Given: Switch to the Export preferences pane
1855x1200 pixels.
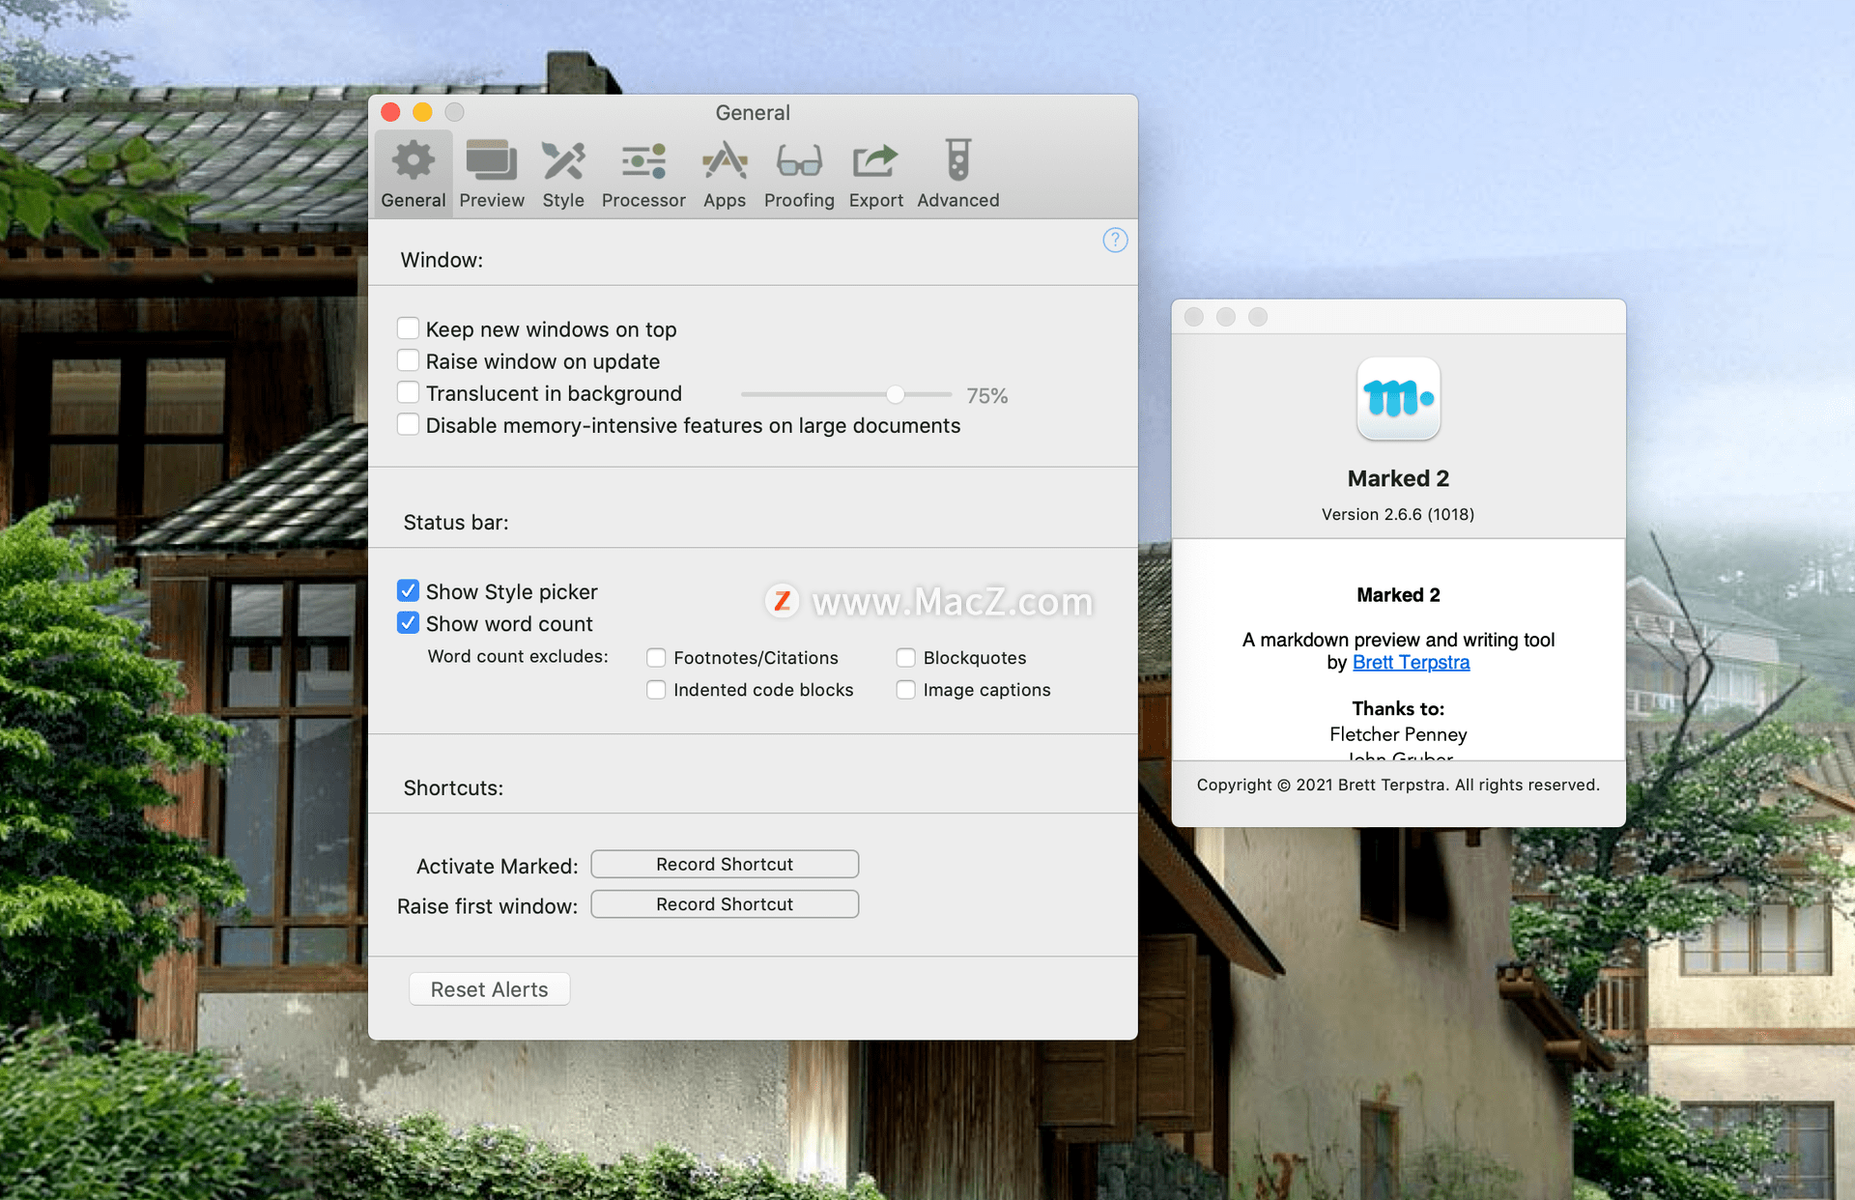Looking at the screenshot, I should 876,175.
